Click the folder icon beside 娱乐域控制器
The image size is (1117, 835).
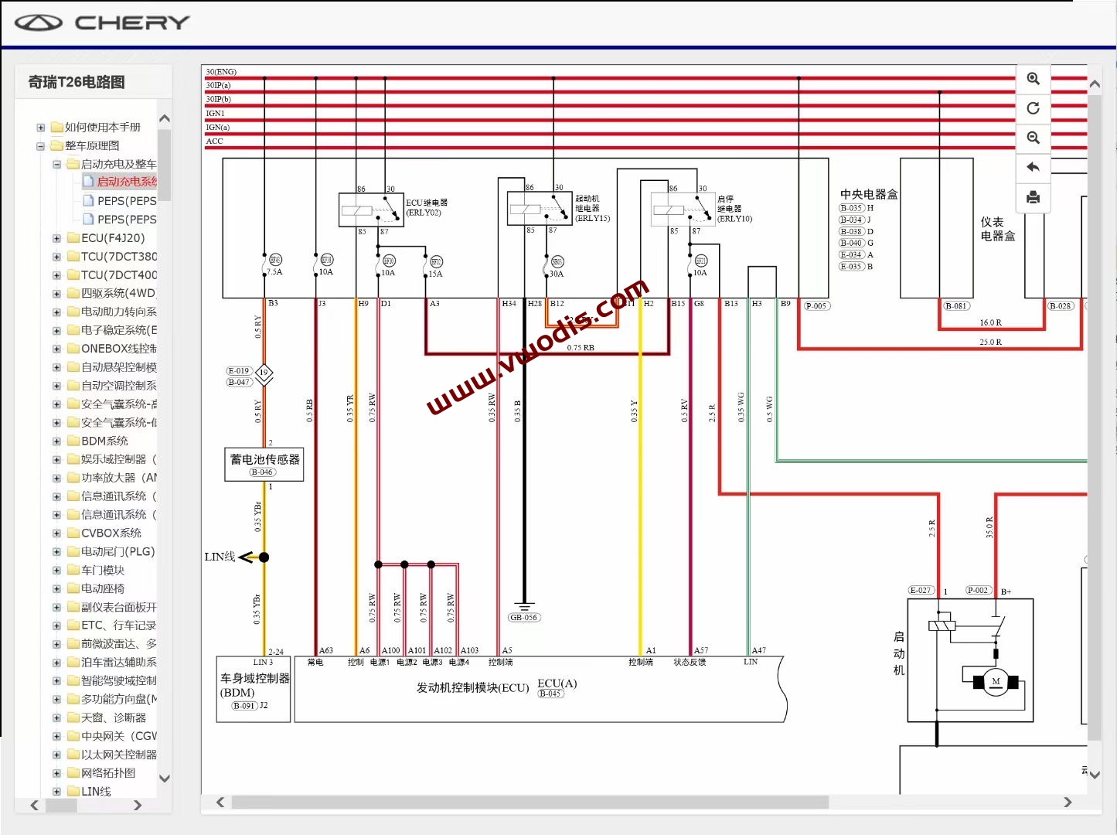pyautogui.click(x=73, y=459)
